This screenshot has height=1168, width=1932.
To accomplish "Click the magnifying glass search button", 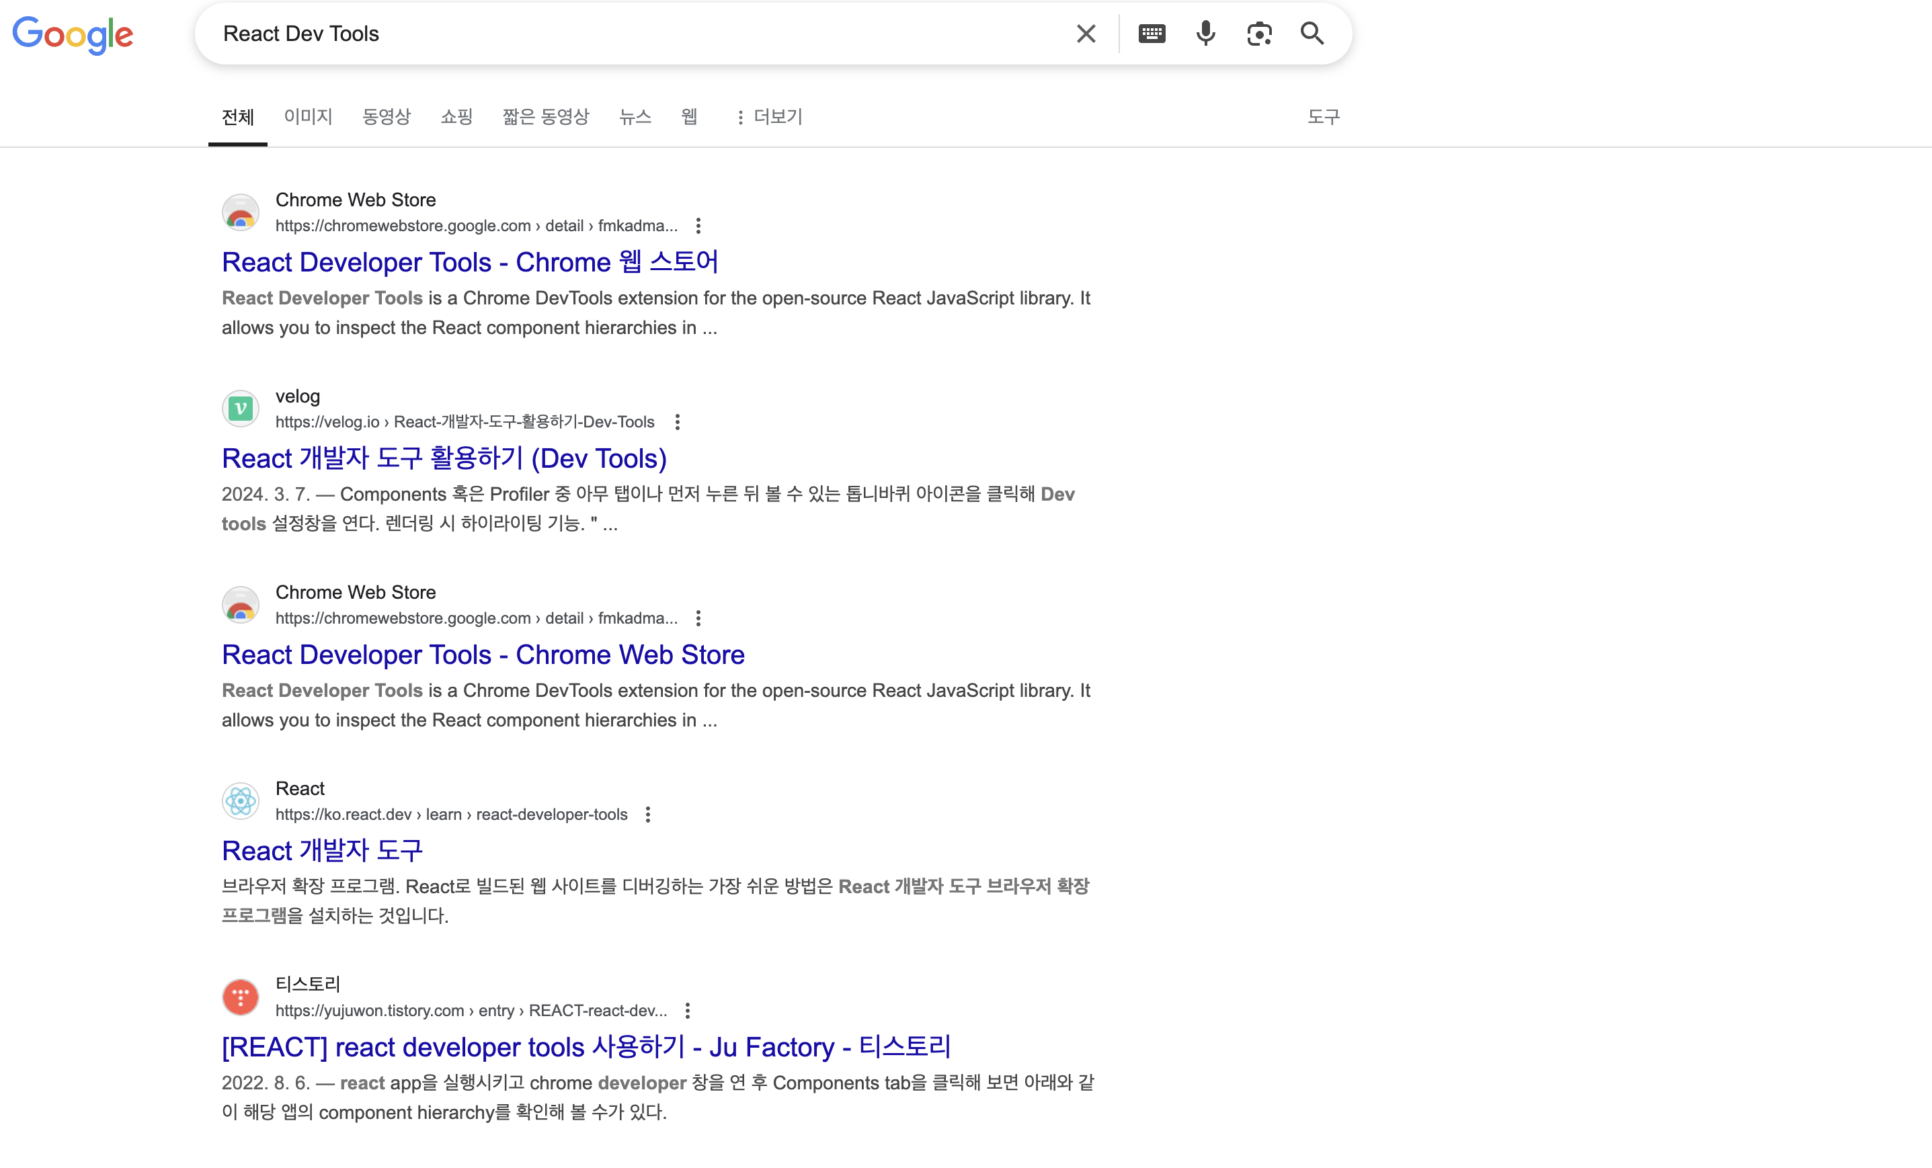I will pyautogui.click(x=1313, y=34).
